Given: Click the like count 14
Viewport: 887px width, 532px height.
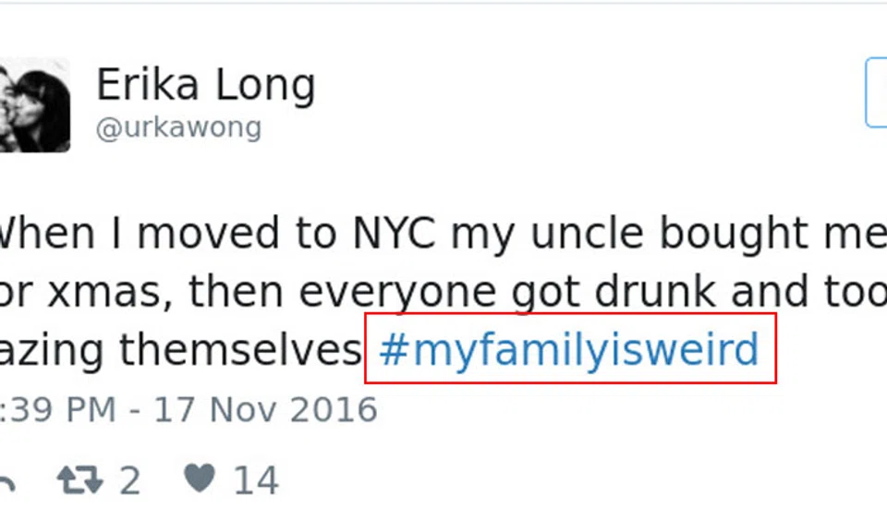Looking at the screenshot, I should point(255,481).
